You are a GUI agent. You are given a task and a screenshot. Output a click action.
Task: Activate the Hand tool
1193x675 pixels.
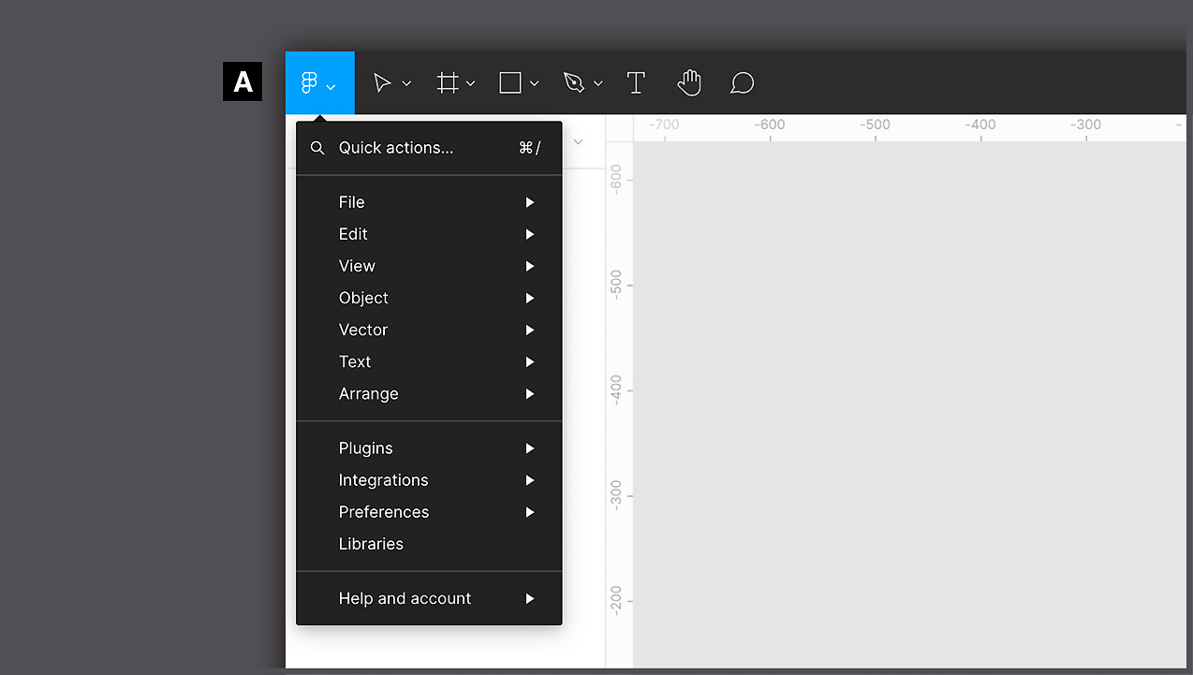(x=689, y=82)
